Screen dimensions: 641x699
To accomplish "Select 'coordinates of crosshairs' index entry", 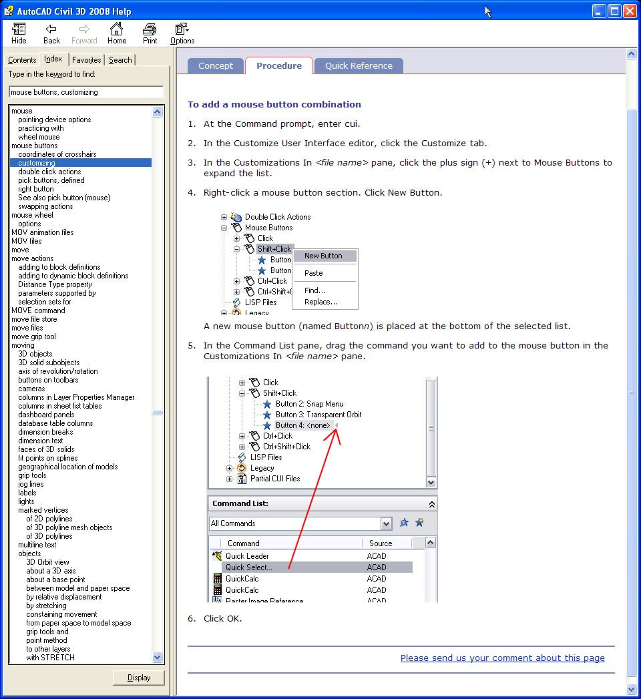I will (57, 154).
